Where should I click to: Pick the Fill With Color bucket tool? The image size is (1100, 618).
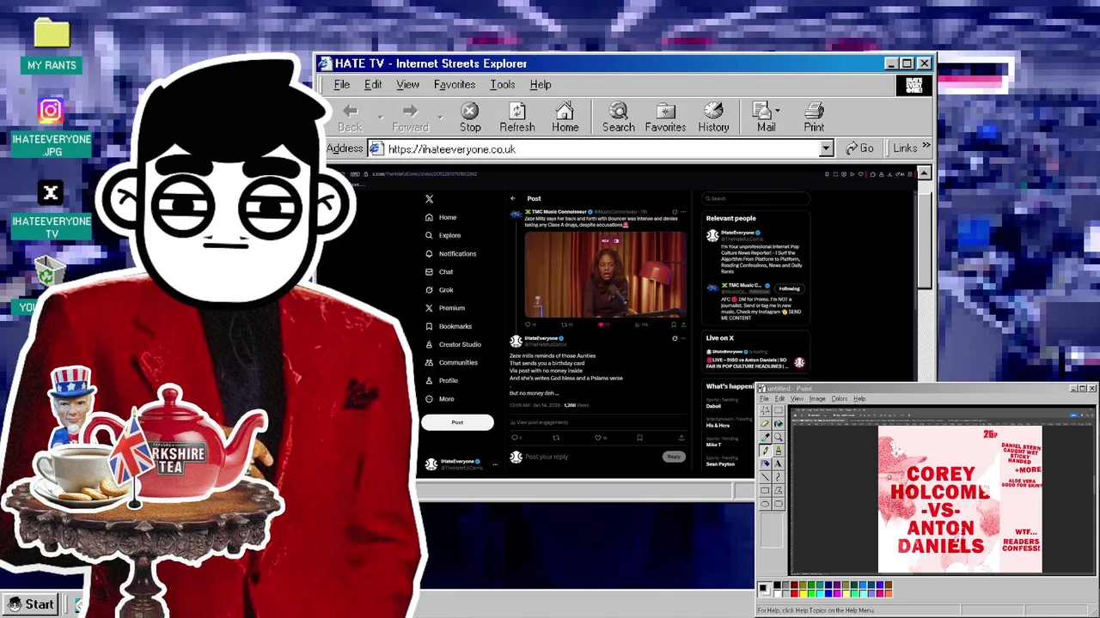point(779,423)
